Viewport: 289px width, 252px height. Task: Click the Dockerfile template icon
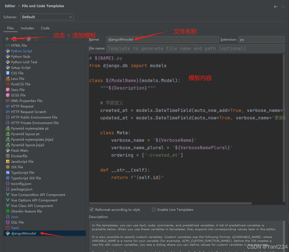click(8, 156)
